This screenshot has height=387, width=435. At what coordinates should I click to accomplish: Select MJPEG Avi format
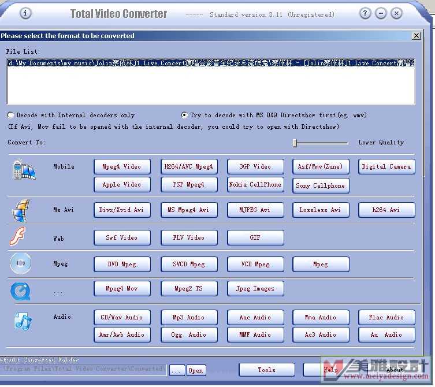pyautogui.click(x=255, y=210)
